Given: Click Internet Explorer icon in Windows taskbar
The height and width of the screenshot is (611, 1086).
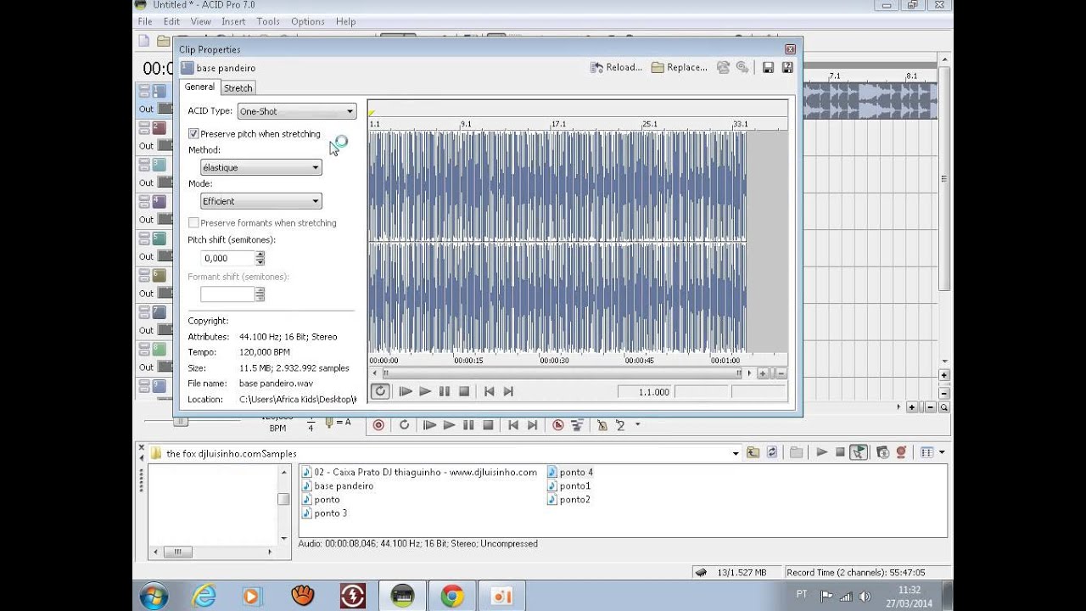Looking at the screenshot, I should pyautogui.click(x=204, y=597).
